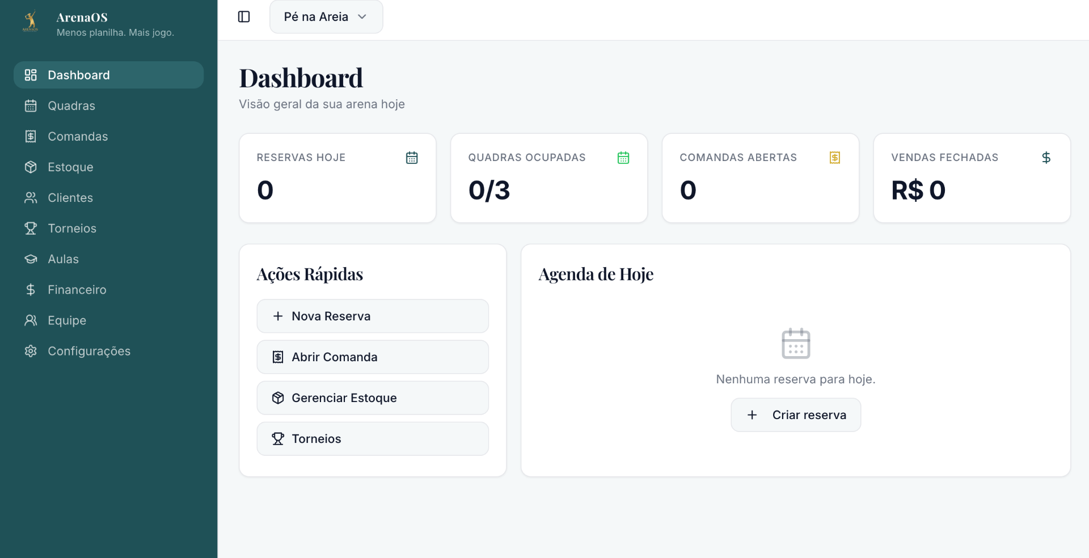
Task: Click the Torneios trophy icon in sidebar
Action: pos(31,228)
